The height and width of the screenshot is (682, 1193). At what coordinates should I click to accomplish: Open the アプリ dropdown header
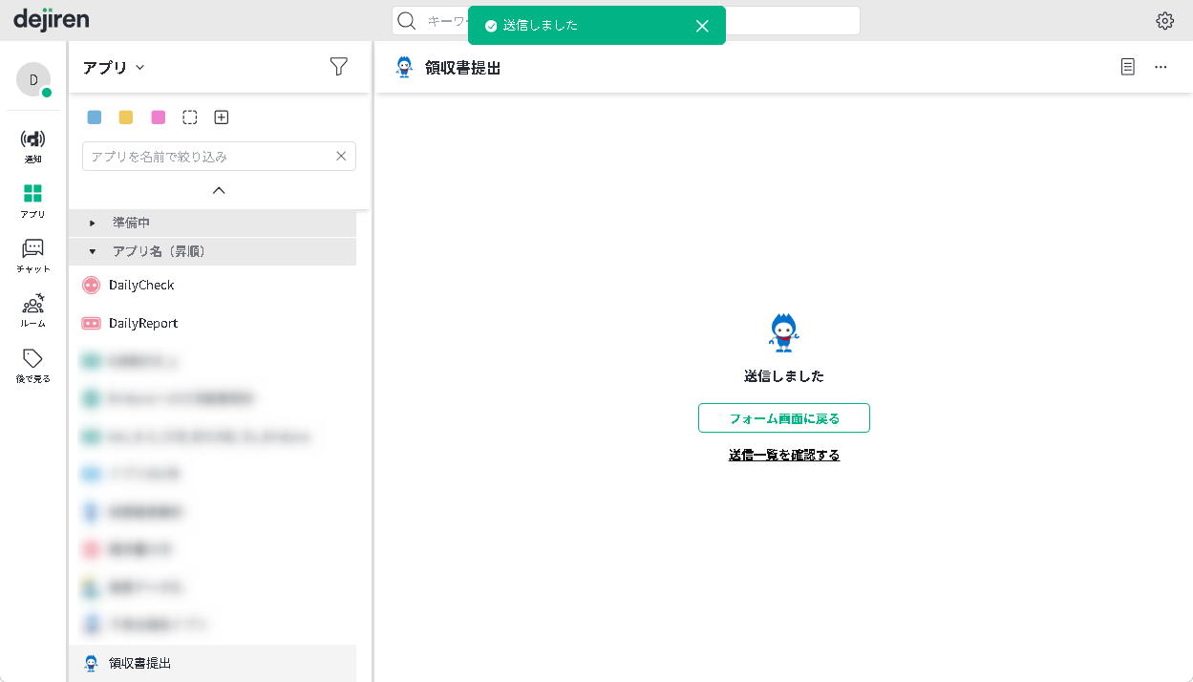click(x=113, y=68)
